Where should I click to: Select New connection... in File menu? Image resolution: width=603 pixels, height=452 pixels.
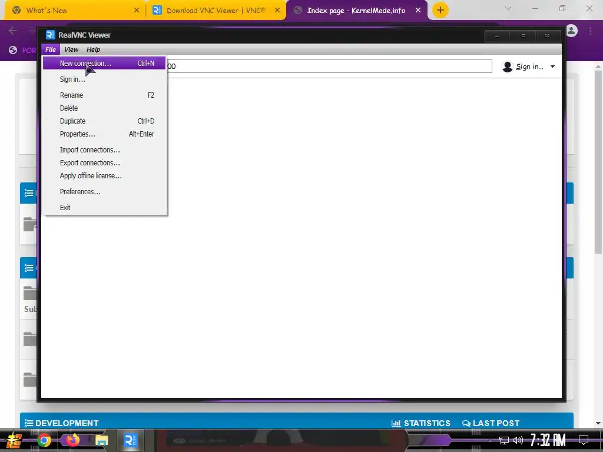(x=104, y=64)
